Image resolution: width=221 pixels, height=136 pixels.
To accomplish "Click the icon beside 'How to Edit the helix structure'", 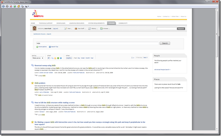I will (x=32, y=102).
